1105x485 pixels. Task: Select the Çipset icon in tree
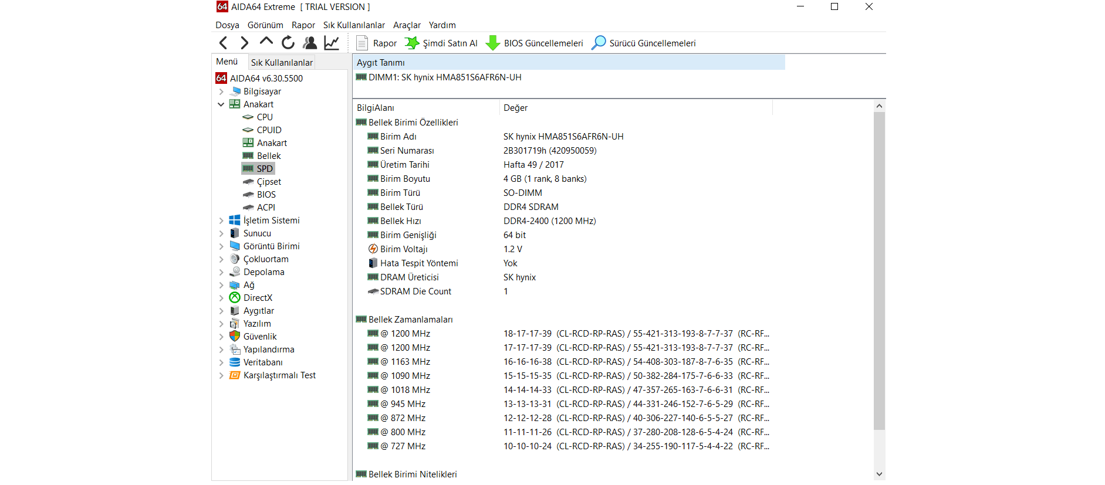coord(248,182)
